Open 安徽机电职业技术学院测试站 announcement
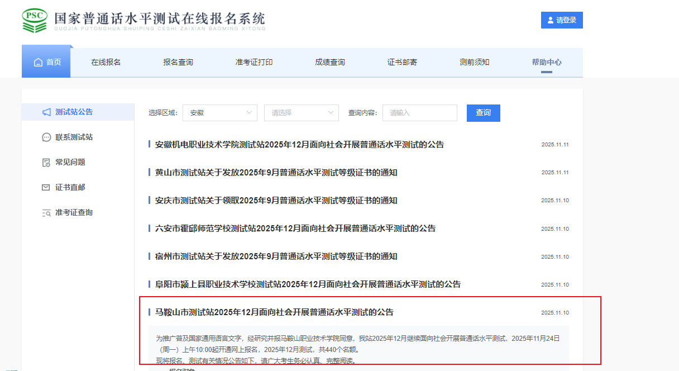The height and width of the screenshot is (371, 679). click(x=299, y=145)
